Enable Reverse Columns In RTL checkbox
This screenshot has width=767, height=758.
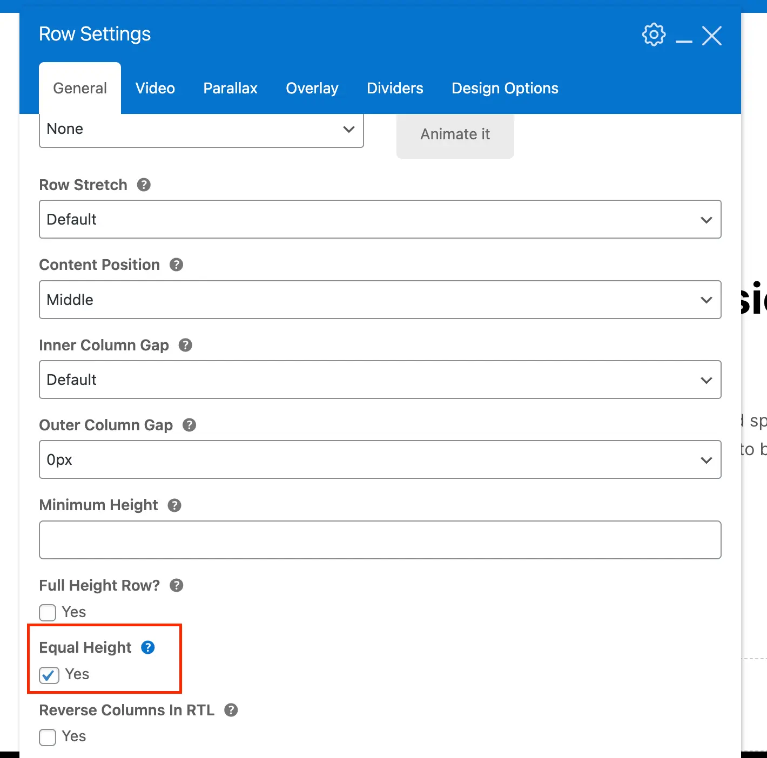coord(48,737)
